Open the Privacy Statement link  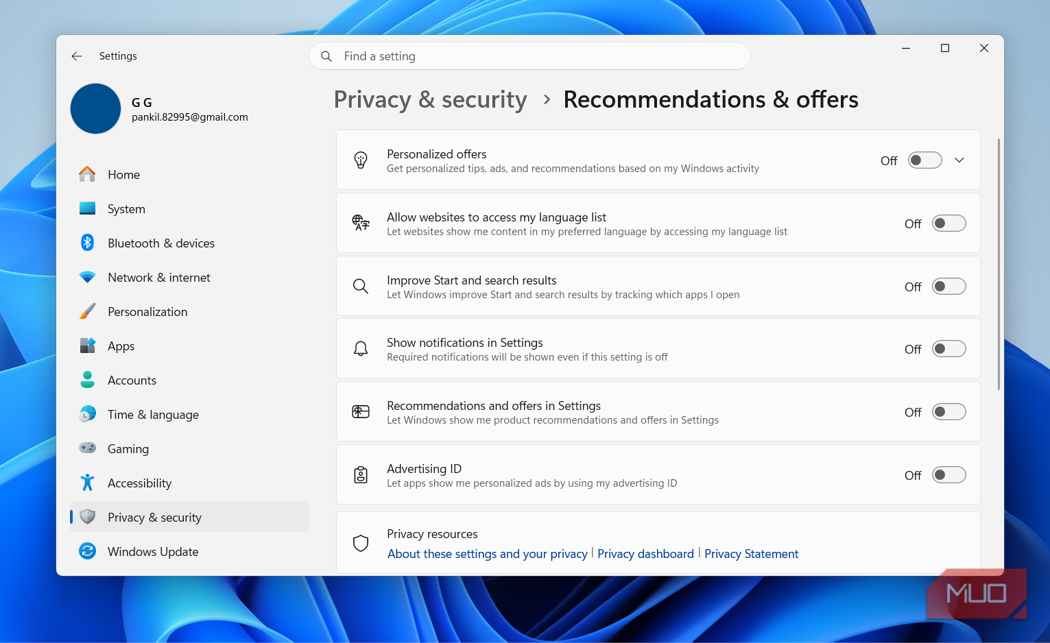pyautogui.click(x=751, y=554)
